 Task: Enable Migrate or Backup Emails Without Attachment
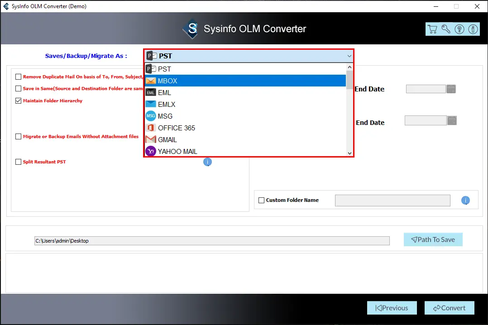19,136
